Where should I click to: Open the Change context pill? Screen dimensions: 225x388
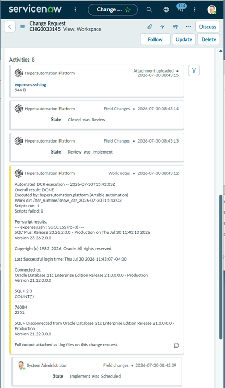coord(113,9)
